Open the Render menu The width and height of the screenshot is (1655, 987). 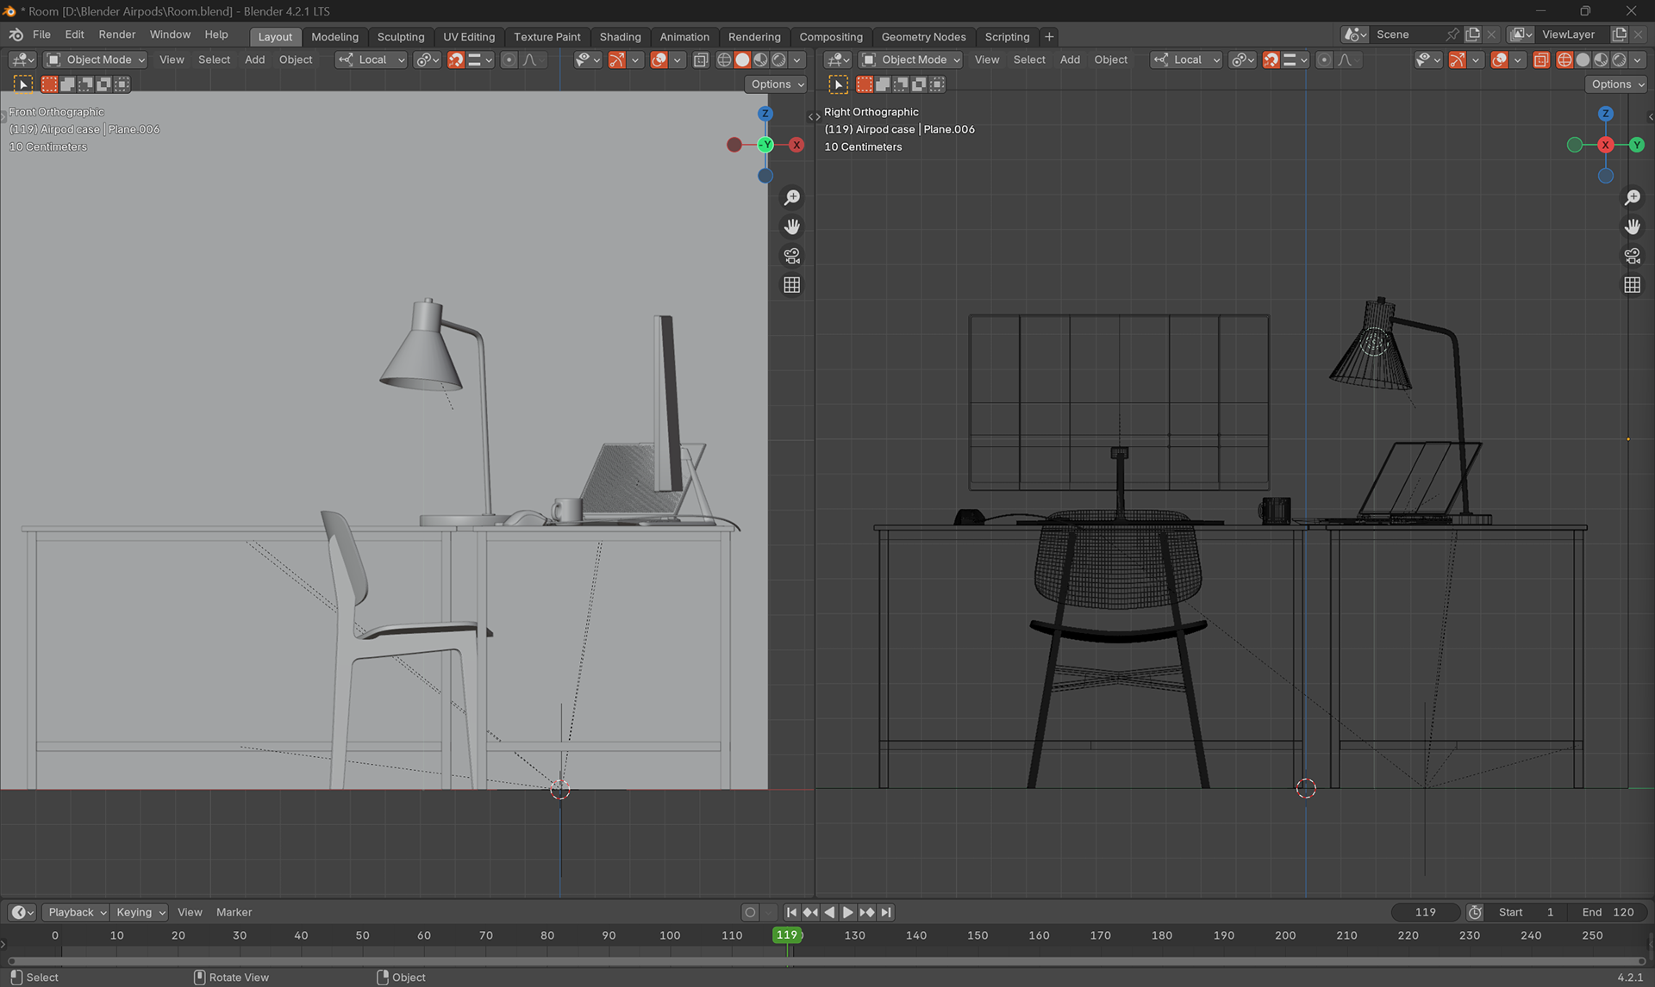pyautogui.click(x=116, y=34)
